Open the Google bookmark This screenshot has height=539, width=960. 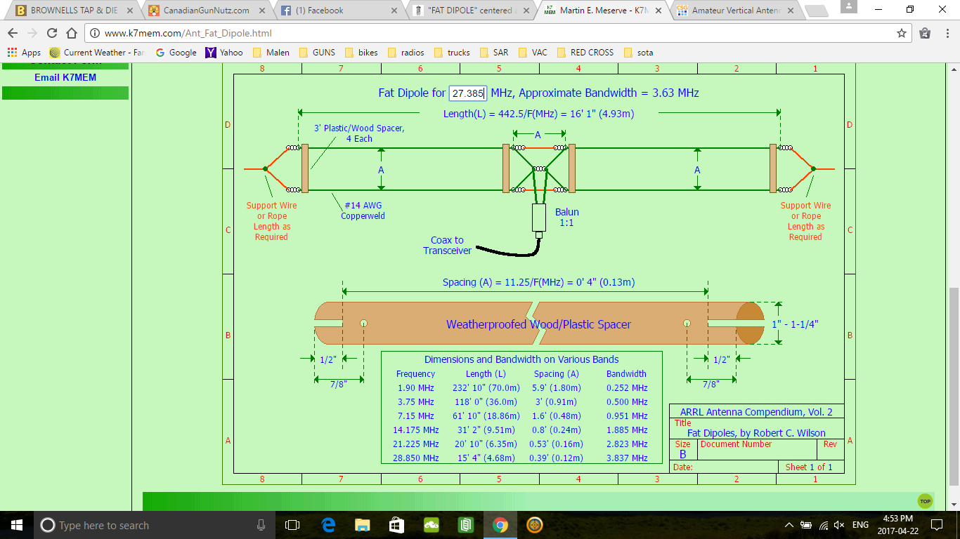click(x=176, y=53)
